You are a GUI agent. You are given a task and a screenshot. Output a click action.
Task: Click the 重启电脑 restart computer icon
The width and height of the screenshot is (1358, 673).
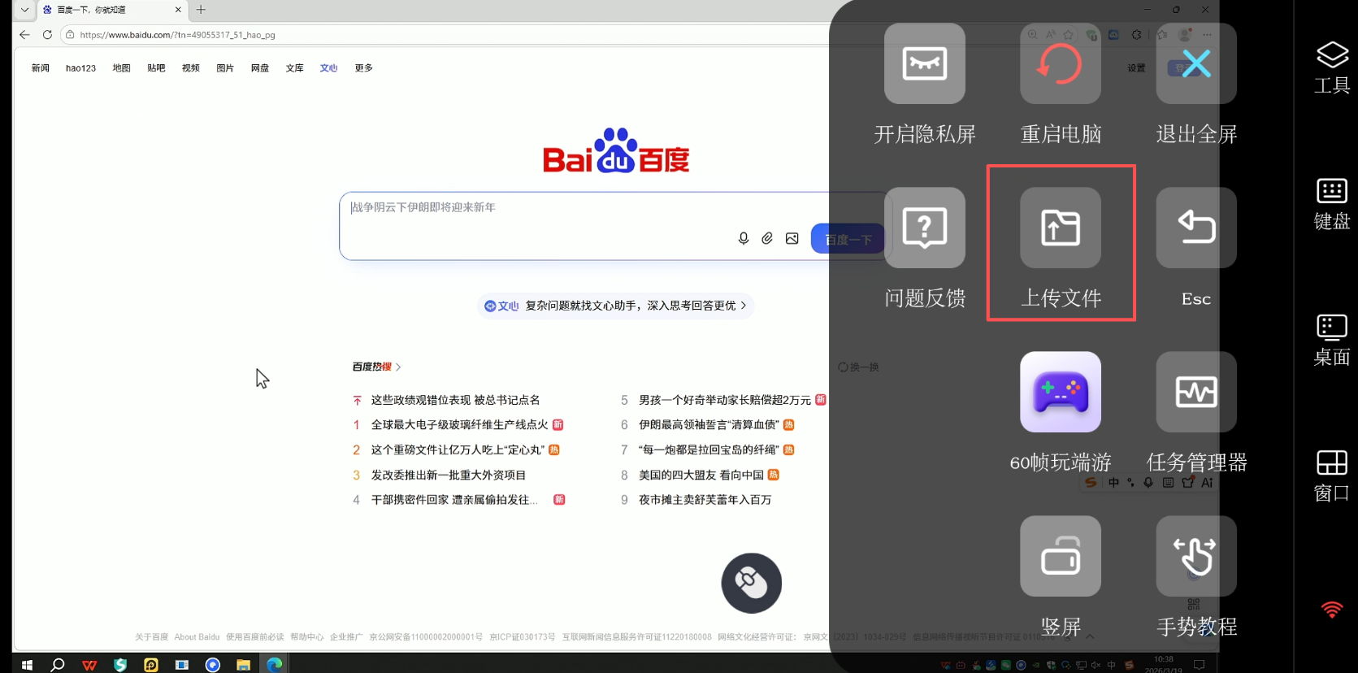[1061, 63]
